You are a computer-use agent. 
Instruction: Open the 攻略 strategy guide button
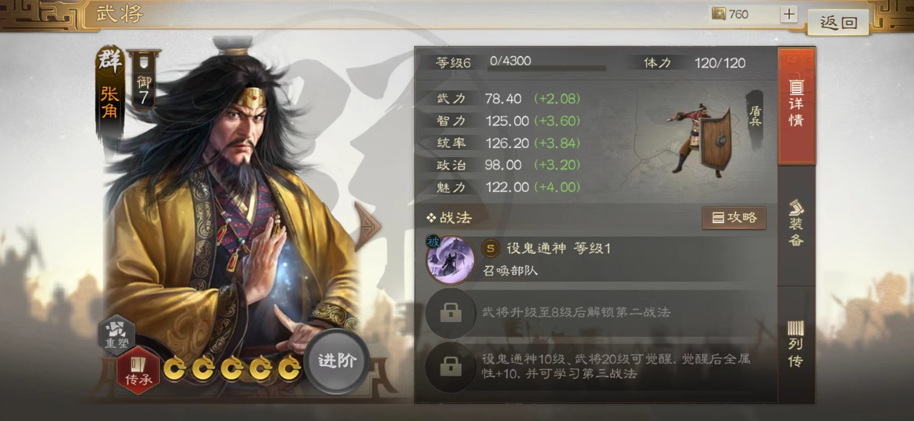click(x=734, y=217)
